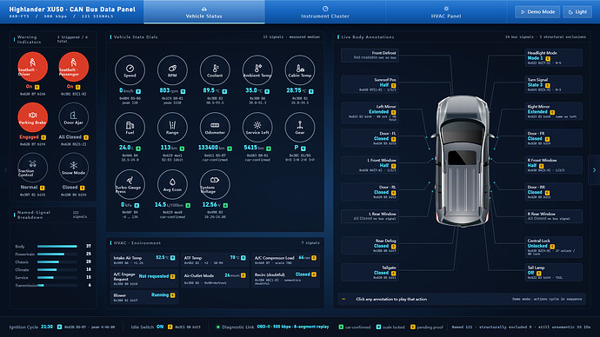Screen dimensions: 600x337
Task: Select the Traction Control indicator
Action: (32, 168)
